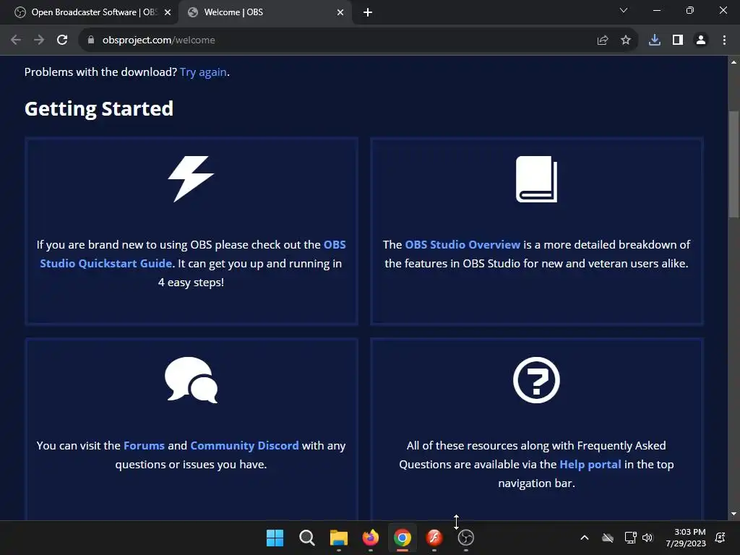Image resolution: width=740 pixels, height=555 pixels.
Task: Open the Windows Start menu
Action: (x=275, y=538)
